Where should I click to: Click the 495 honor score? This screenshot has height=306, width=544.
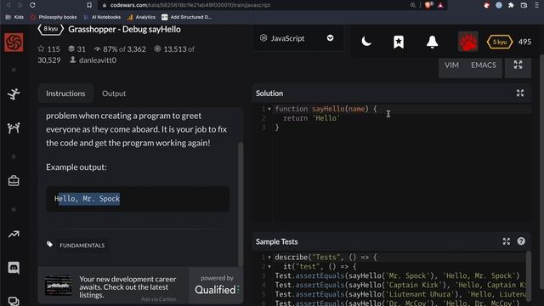coord(524,42)
